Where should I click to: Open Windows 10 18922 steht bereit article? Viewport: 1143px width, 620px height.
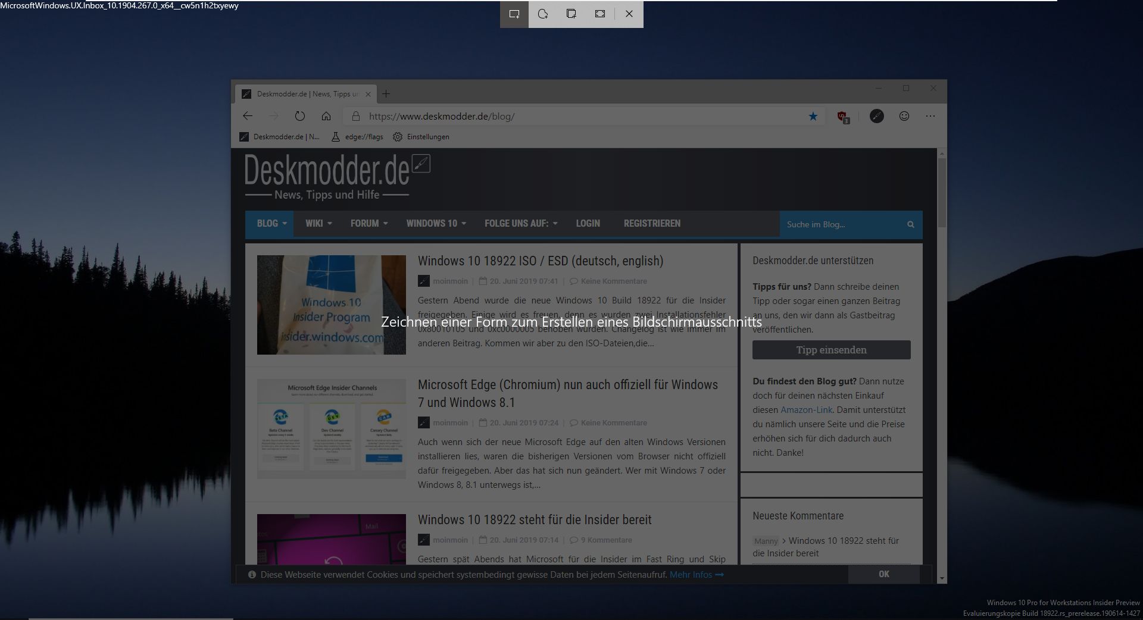click(535, 519)
